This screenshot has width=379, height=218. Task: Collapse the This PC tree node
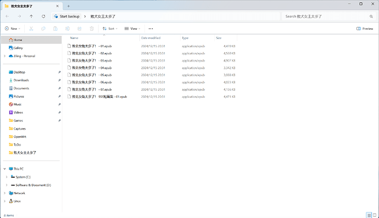click(4, 169)
